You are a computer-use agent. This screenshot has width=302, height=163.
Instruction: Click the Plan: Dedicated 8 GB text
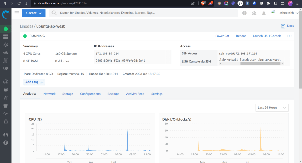(x=38, y=74)
